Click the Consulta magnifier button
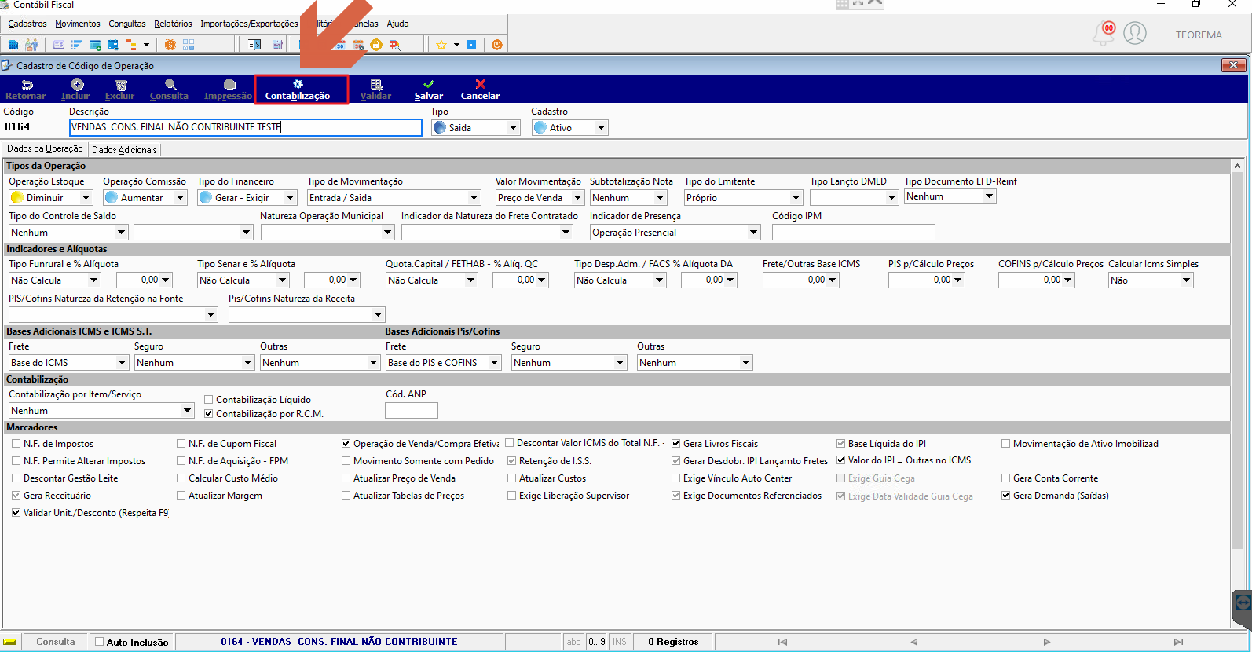Screen dimensions: 1252x652 point(169,90)
